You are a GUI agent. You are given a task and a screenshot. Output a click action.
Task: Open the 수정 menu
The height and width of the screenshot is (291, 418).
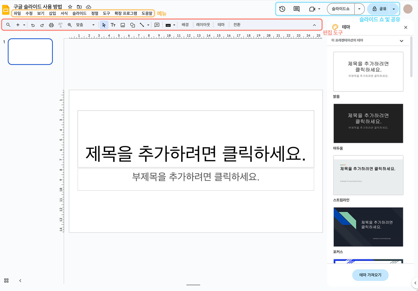point(29,13)
